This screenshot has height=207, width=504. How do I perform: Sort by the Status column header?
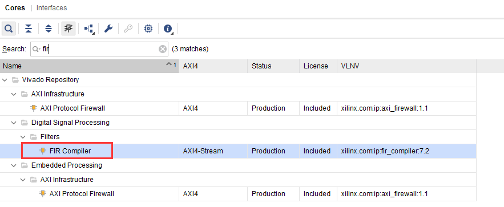[x=273, y=66]
